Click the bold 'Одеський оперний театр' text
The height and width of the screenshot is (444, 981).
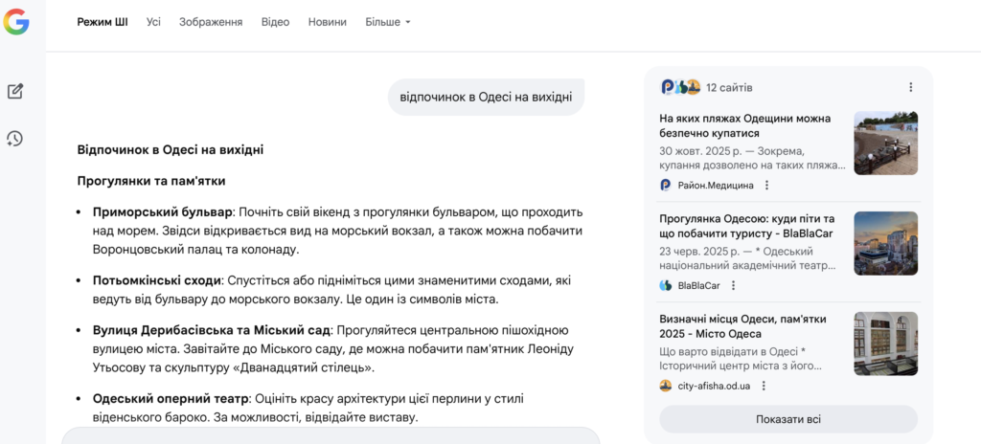click(x=171, y=398)
